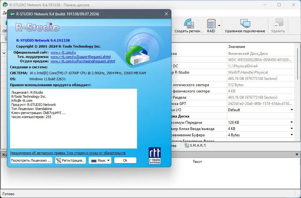
Task: Open third-party copyright notices link
Action: pos(68,153)
